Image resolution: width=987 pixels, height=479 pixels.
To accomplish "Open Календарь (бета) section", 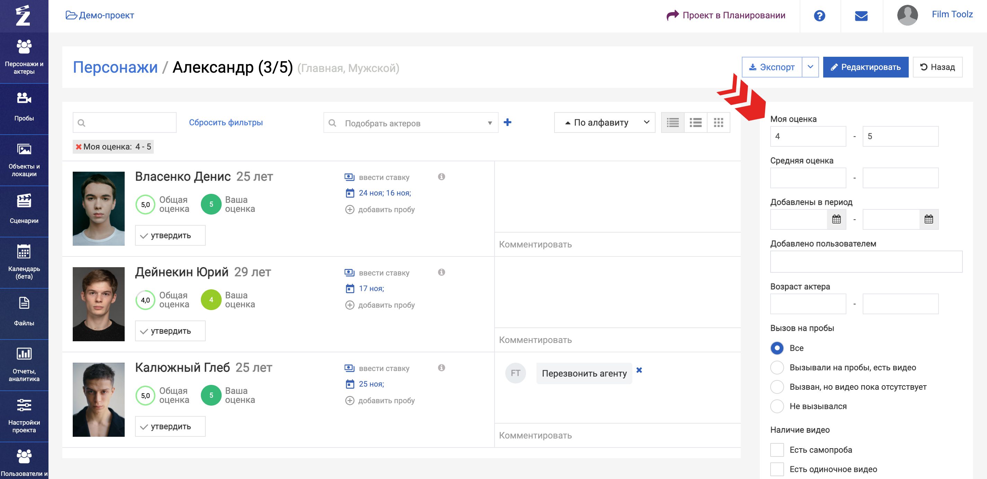I will pos(24,263).
